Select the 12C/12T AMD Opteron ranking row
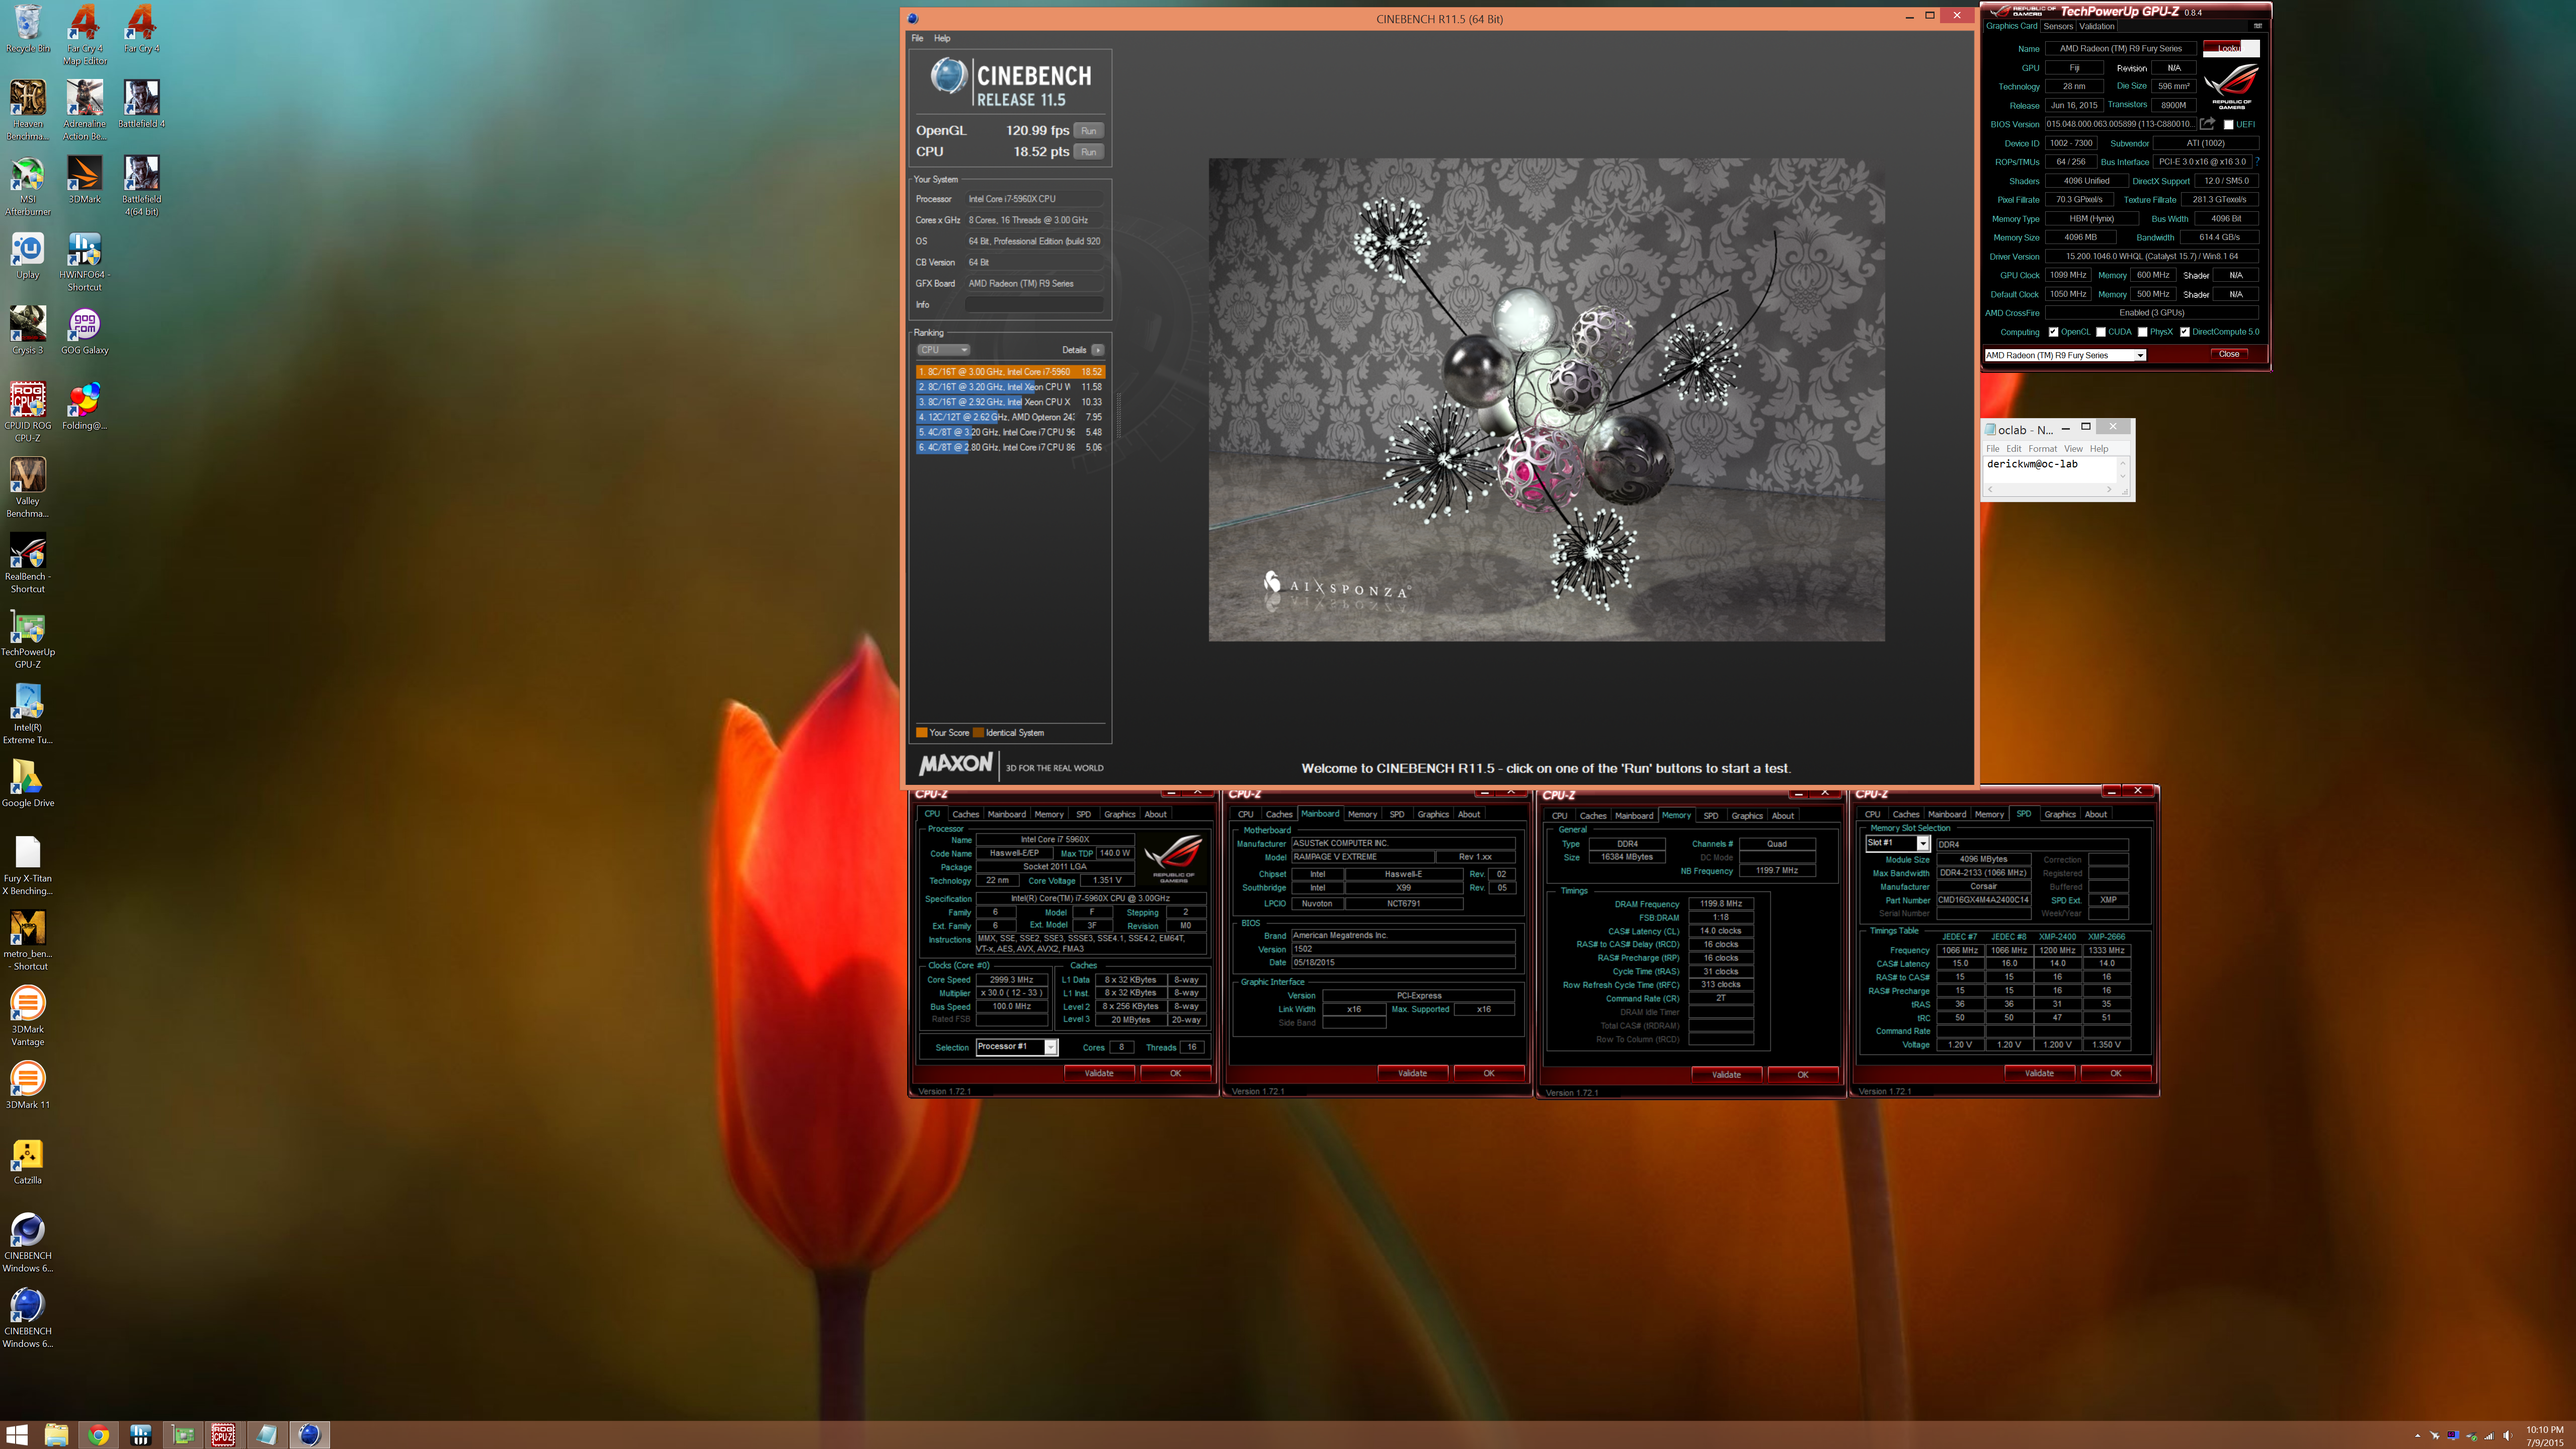This screenshot has height=1449, width=2576. [1010, 417]
